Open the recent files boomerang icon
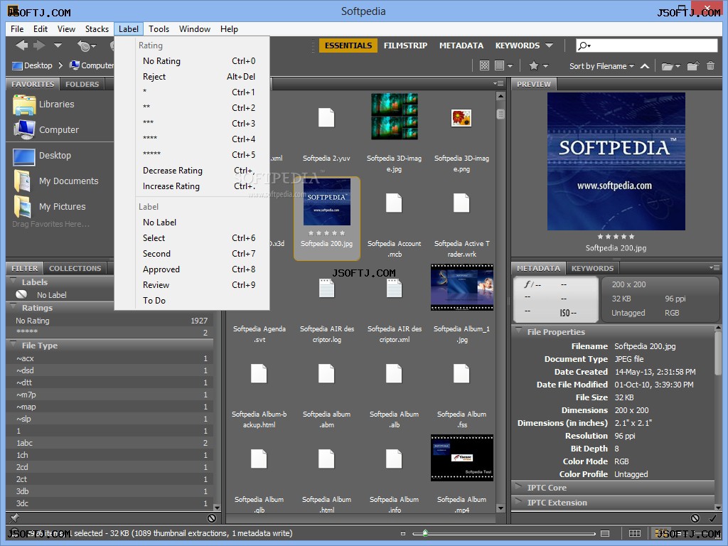Screen dimensions: 728x546 (85, 45)
